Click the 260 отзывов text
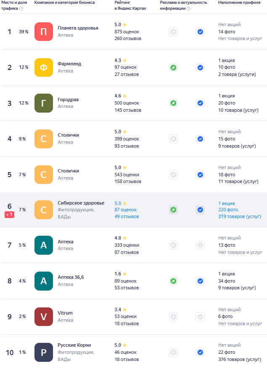The width and height of the screenshot is (267, 369). [x=128, y=39]
